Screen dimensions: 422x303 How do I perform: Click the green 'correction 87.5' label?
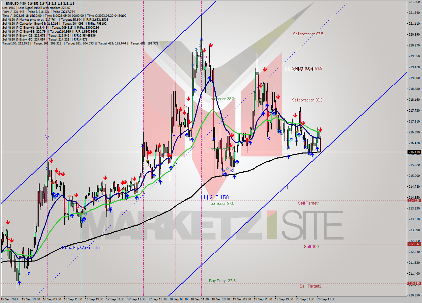click(223, 204)
